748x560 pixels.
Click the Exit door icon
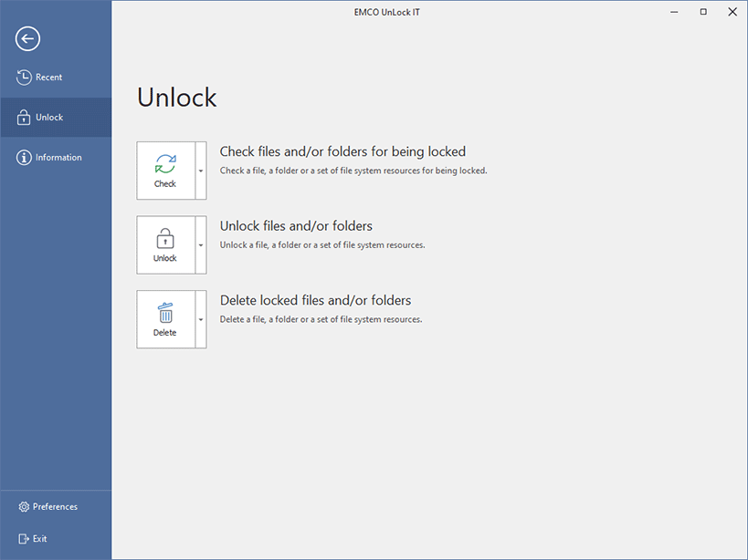24,539
